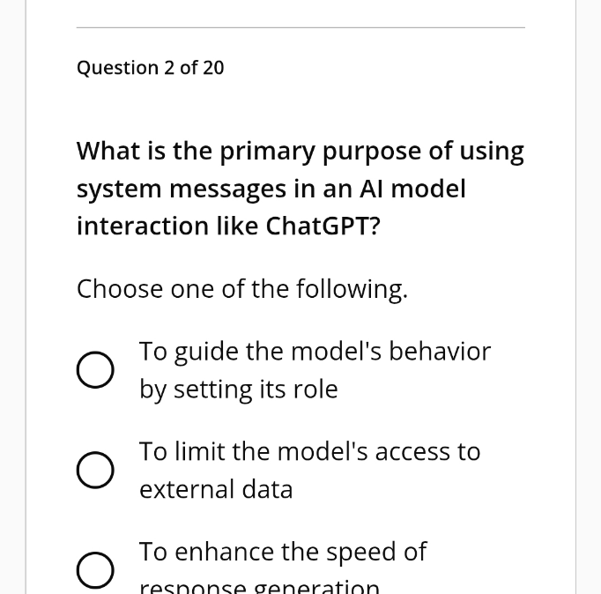Click the "external data" text line
This screenshot has width=601, height=594.
216,489
